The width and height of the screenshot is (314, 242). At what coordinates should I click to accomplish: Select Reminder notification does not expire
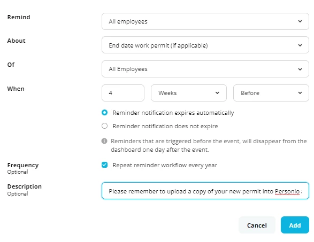point(104,126)
